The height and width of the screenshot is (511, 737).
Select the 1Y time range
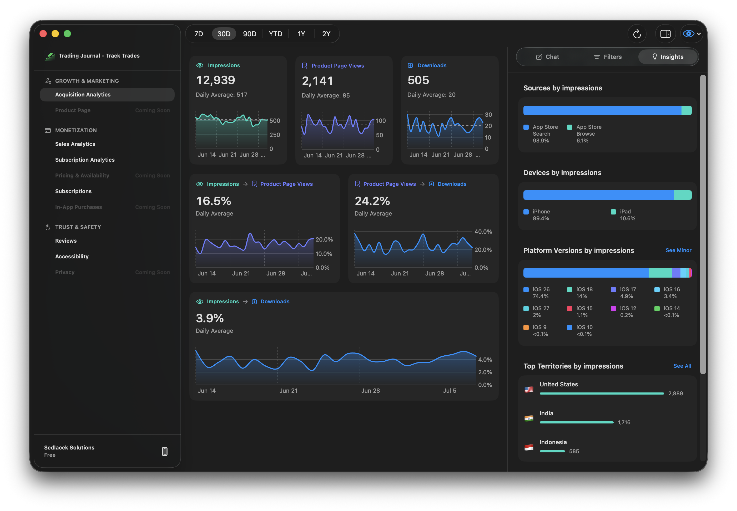(x=301, y=34)
